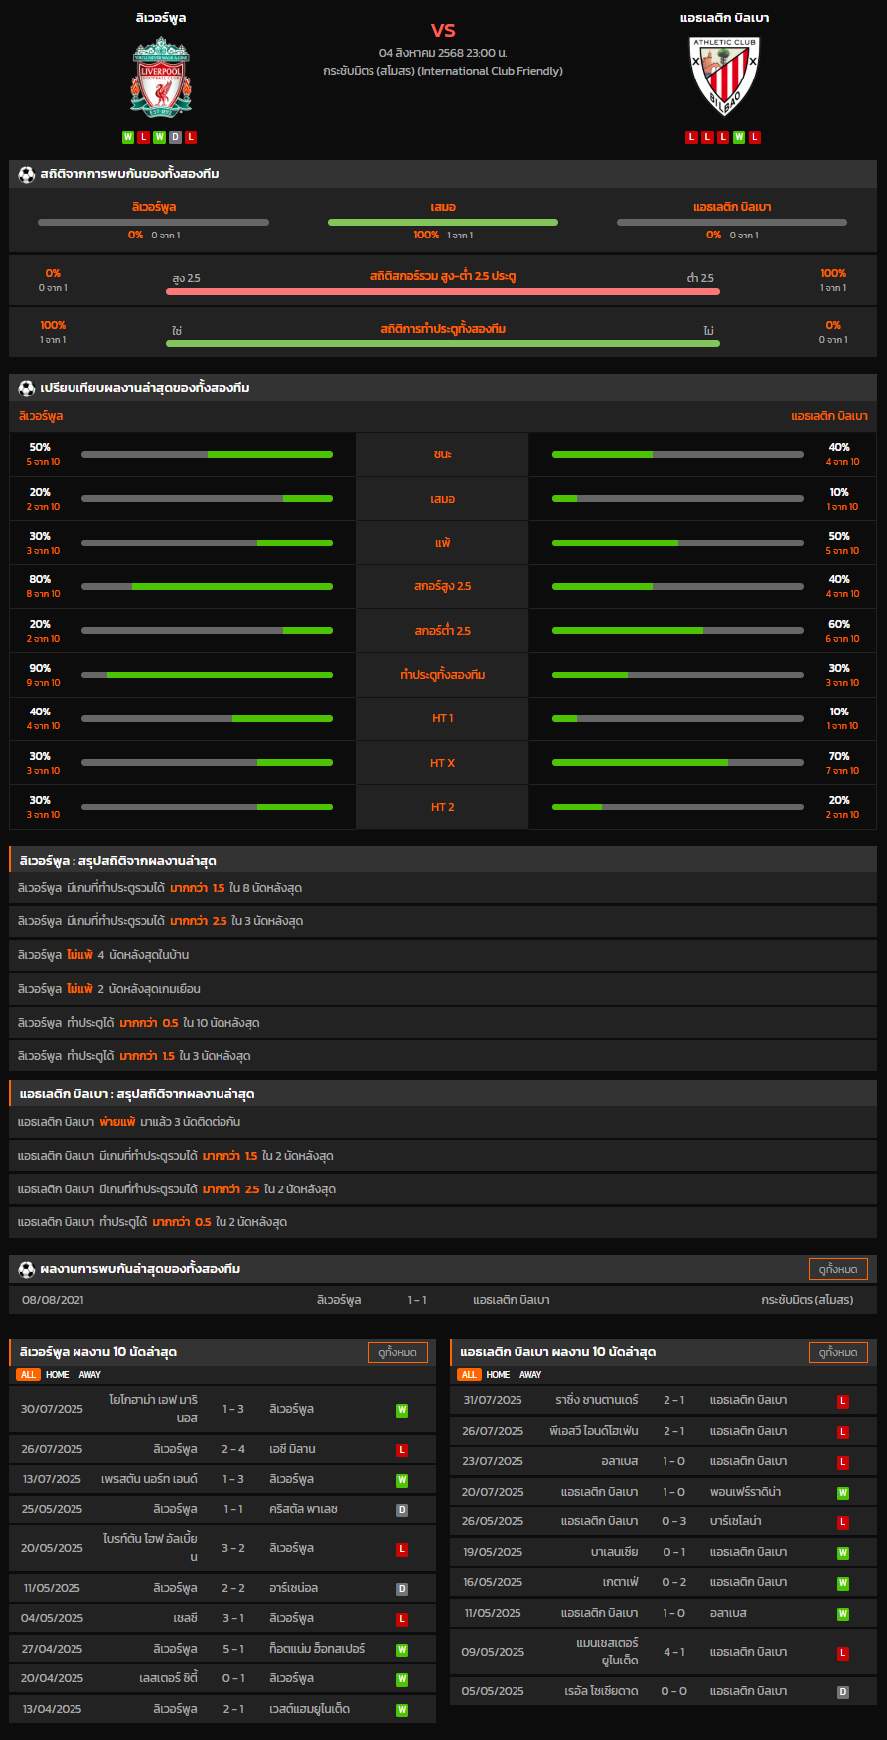This screenshot has height=1740, width=887.
Task: Click ดูทั้งหมด button in the head-to-head results header
Action: click(838, 1269)
